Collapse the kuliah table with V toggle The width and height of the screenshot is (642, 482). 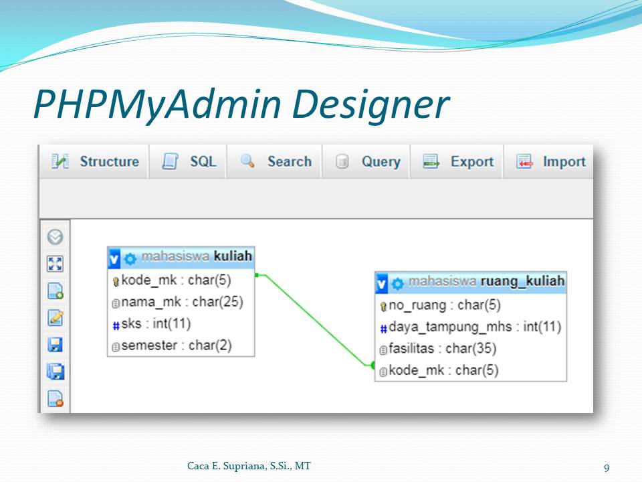pyautogui.click(x=114, y=258)
